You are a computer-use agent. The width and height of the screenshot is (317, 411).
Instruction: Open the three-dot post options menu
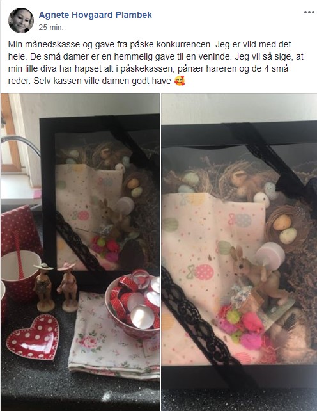tap(309, 12)
